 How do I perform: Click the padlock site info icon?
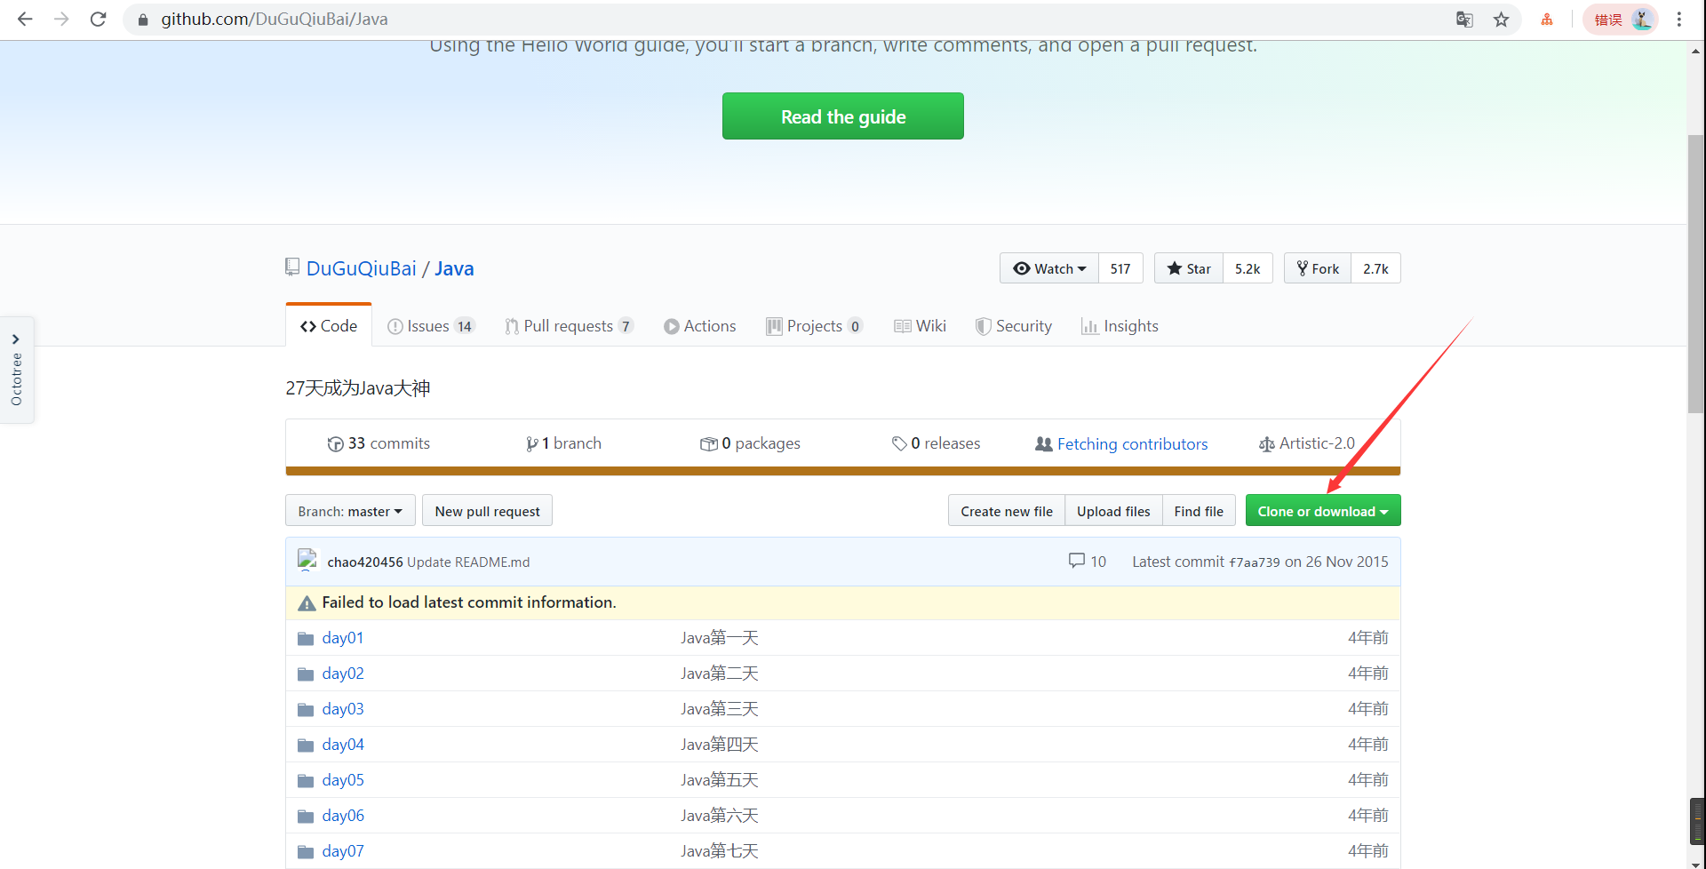142,20
